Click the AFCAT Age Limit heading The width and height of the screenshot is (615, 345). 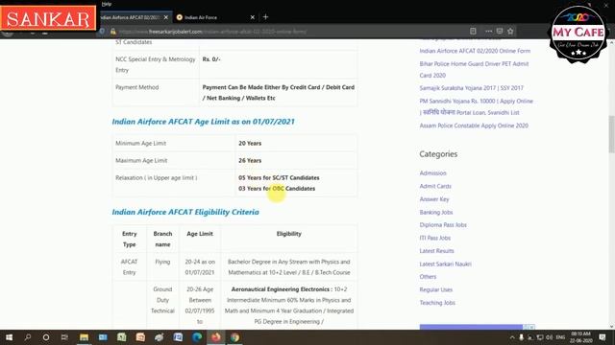click(203, 122)
